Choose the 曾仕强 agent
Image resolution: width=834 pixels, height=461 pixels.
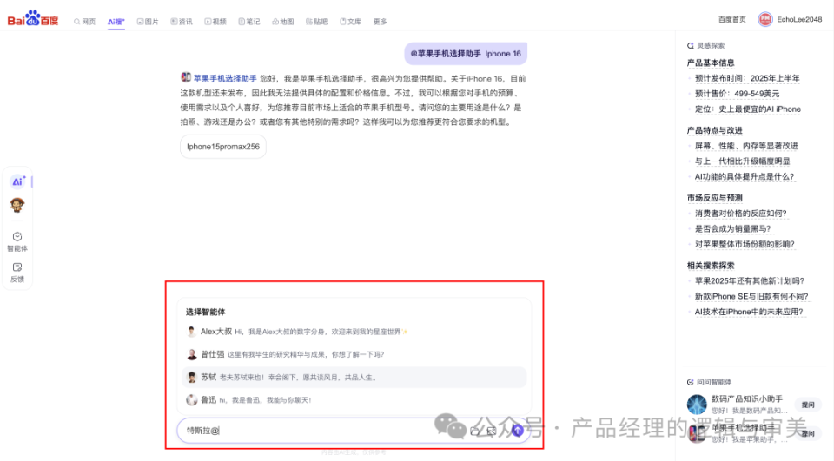click(x=354, y=355)
